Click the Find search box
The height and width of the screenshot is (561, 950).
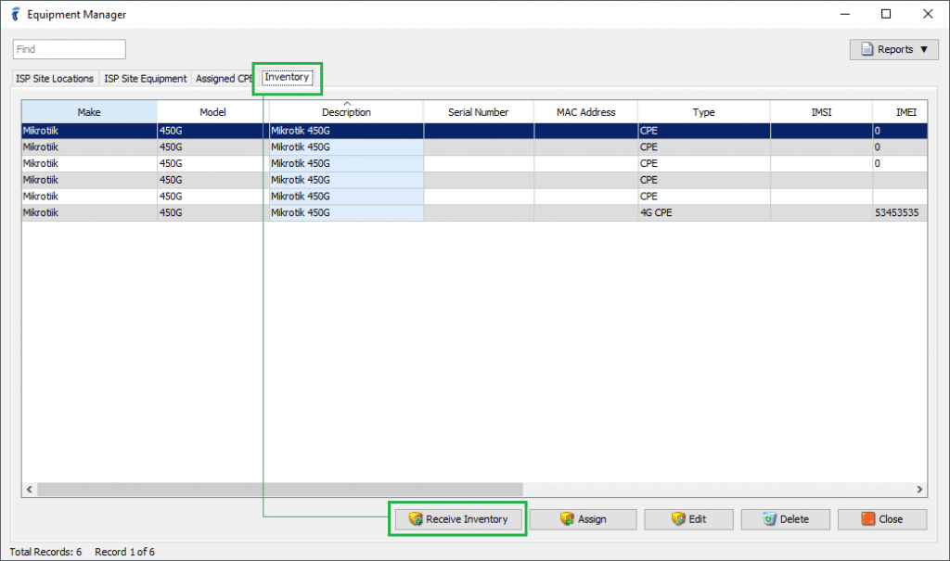(69, 48)
